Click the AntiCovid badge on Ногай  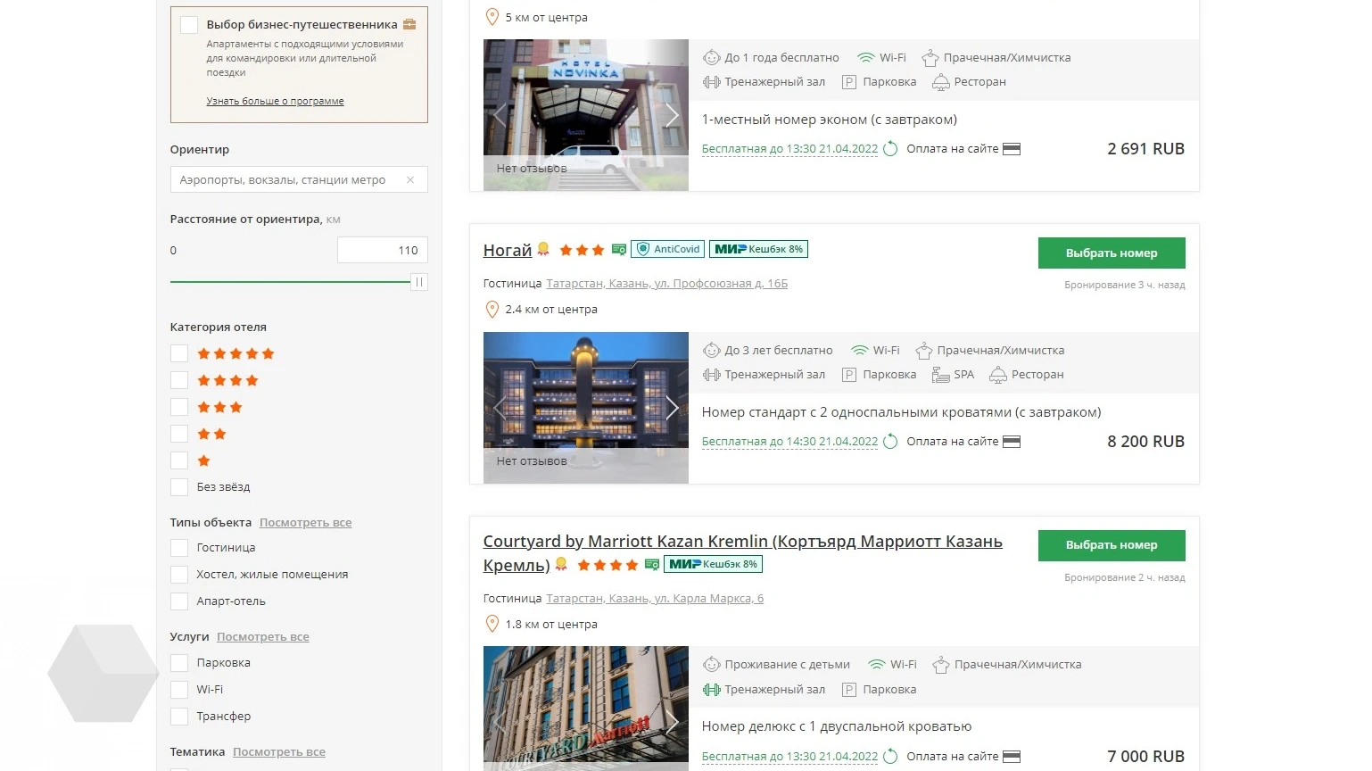tap(667, 249)
